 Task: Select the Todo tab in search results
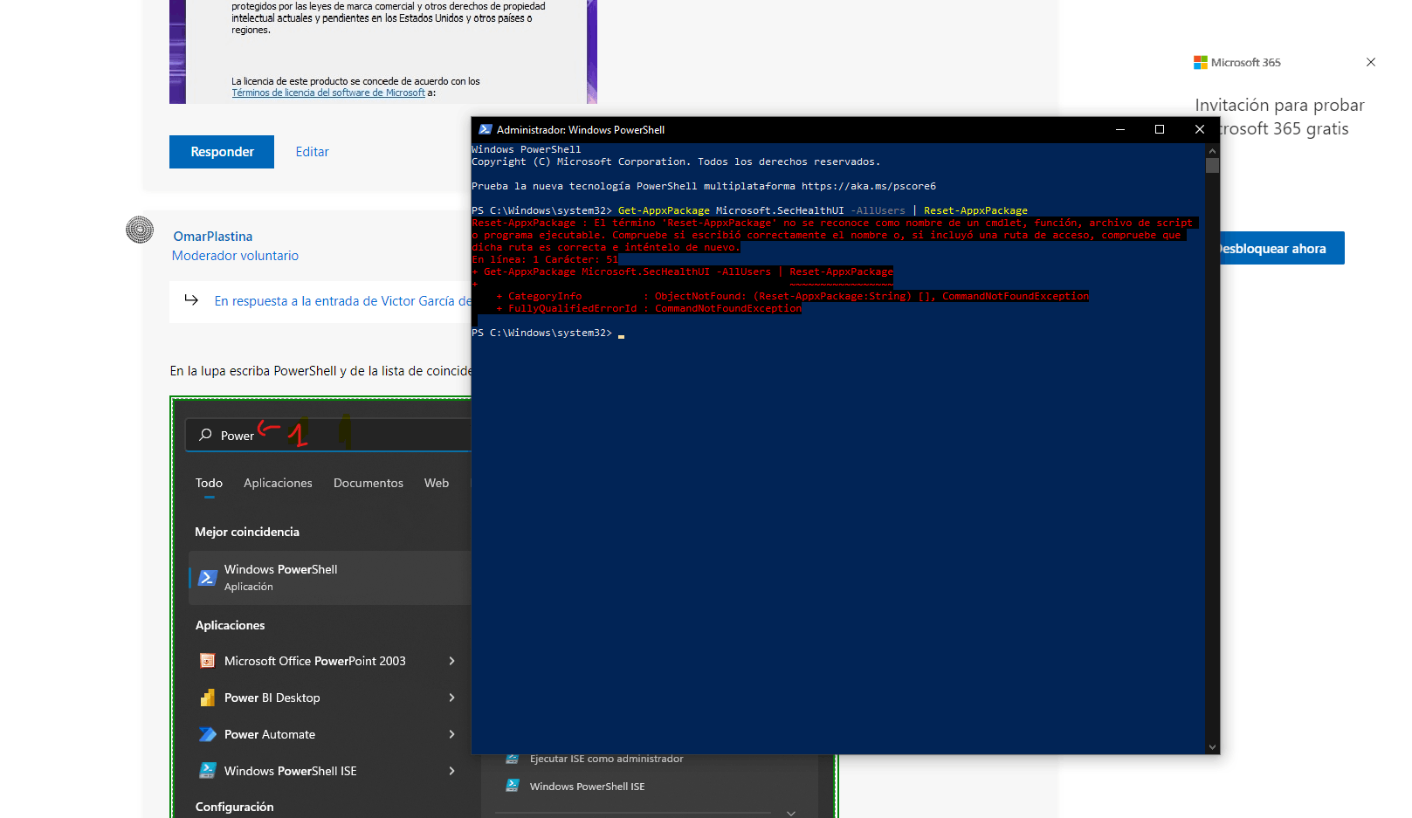pyautogui.click(x=209, y=483)
